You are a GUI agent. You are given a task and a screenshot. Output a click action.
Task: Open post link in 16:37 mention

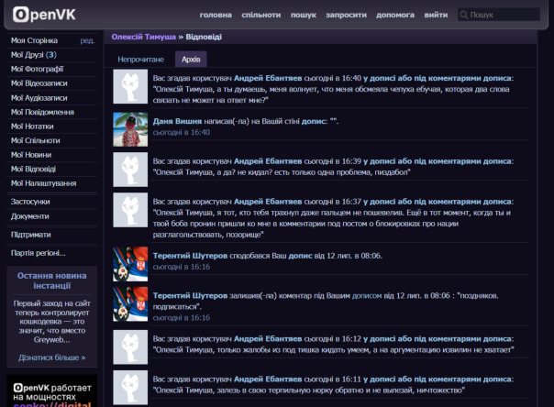coord(438,202)
